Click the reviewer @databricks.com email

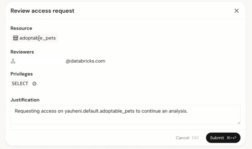click(x=85, y=61)
